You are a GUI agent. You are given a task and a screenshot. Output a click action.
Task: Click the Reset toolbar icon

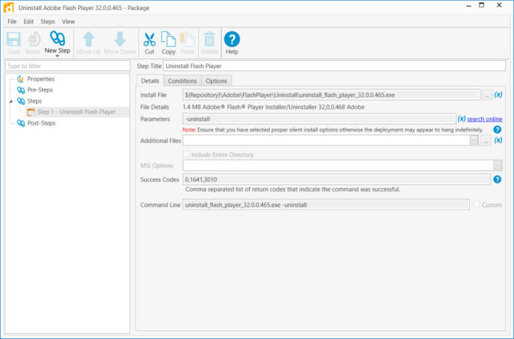tap(32, 39)
